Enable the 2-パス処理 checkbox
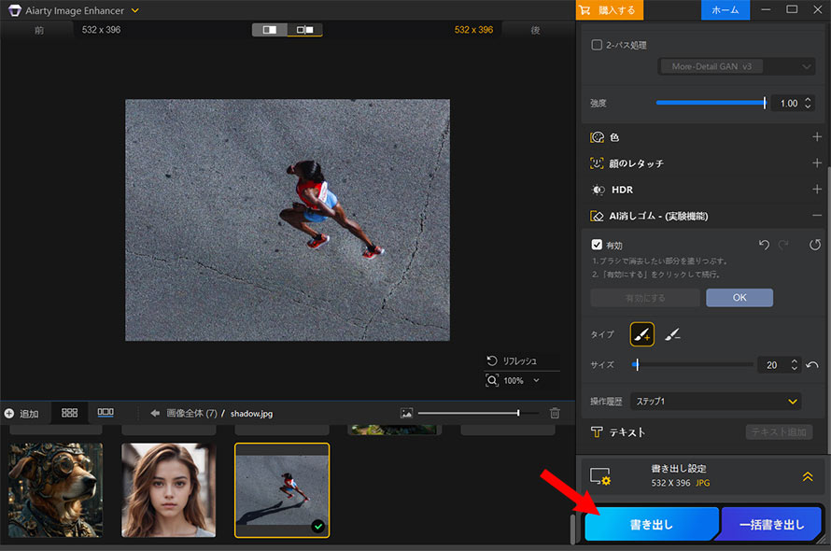Image resolution: width=831 pixels, height=551 pixels. point(595,44)
